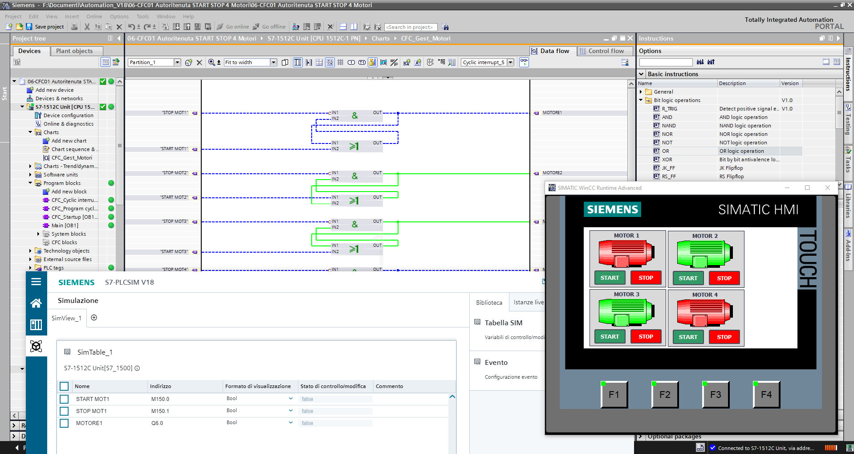Delete partition using the X icon in chart toolbar
This screenshot has width=854, height=454.
(199, 62)
